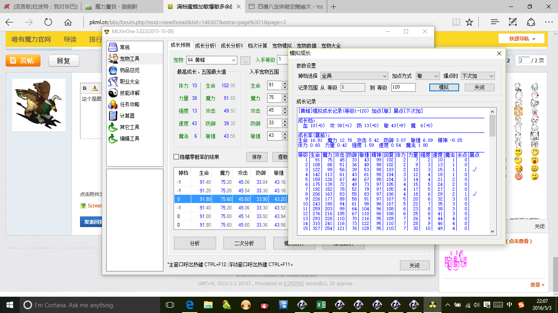
Task: Click the 宠物工具 sidebar icon
Action: [113, 59]
